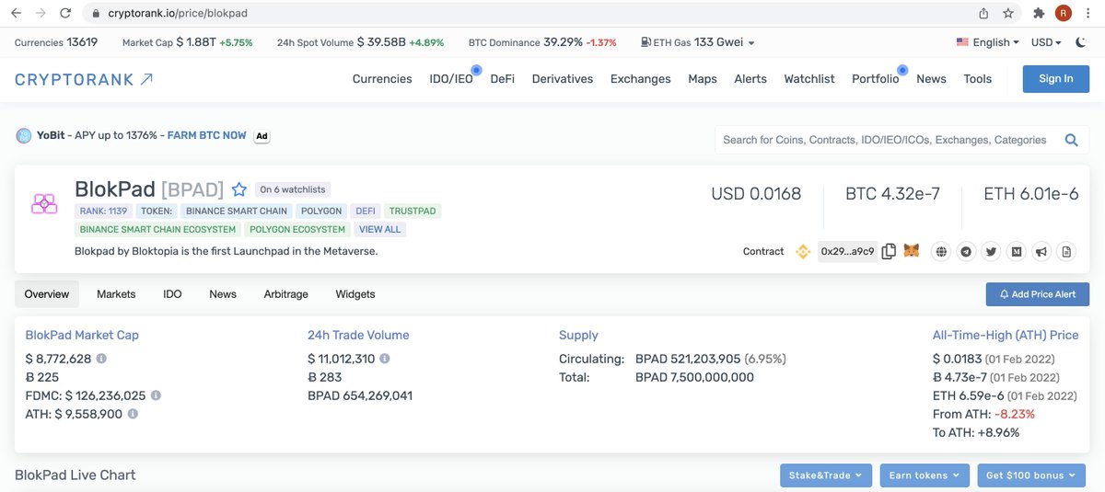Go to the Watchlist page
This screenshot has height=492, width=1105.
(809, 79)
